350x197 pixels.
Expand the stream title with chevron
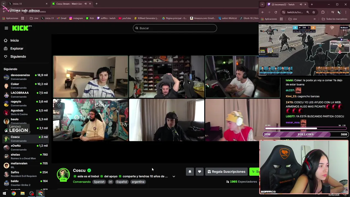(174, 176)
